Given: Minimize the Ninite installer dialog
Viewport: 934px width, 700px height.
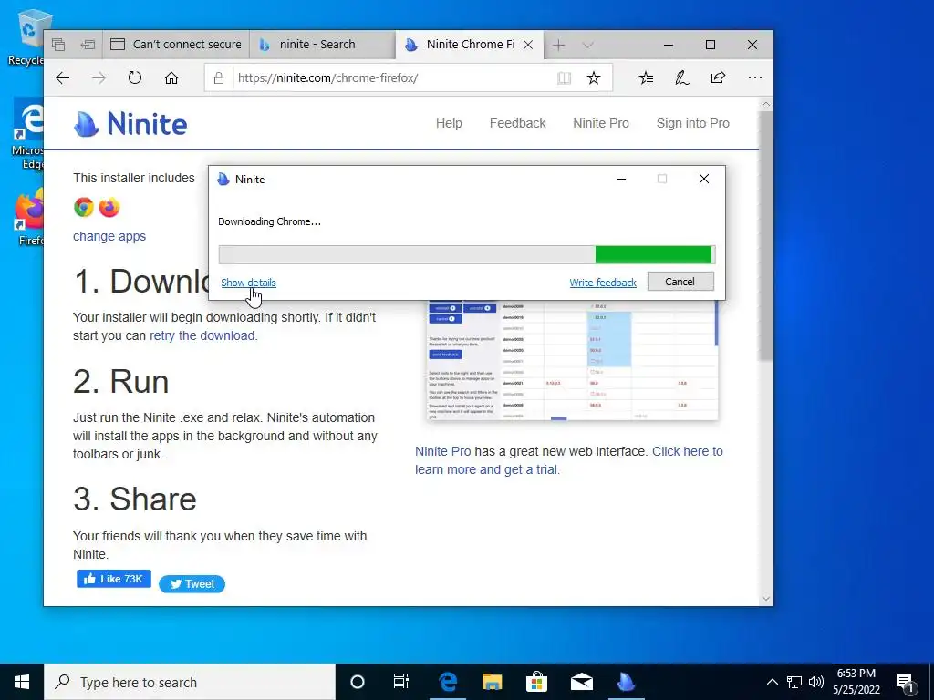Looking at the screenshot, I should pyautogui.click(x=620, y=180).
